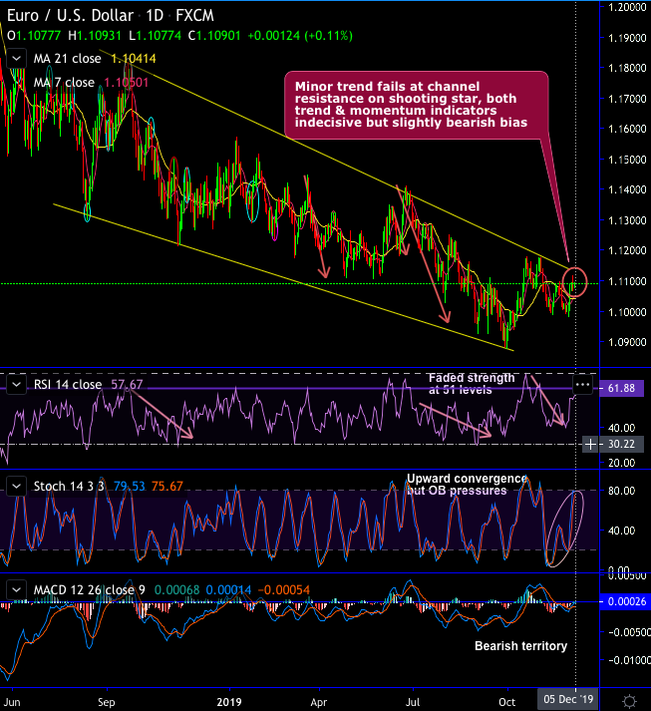Image resolution: width=651 pixels, height=711 pixels.
Task: Open the RSI pane more options menu
Action: 582,386
